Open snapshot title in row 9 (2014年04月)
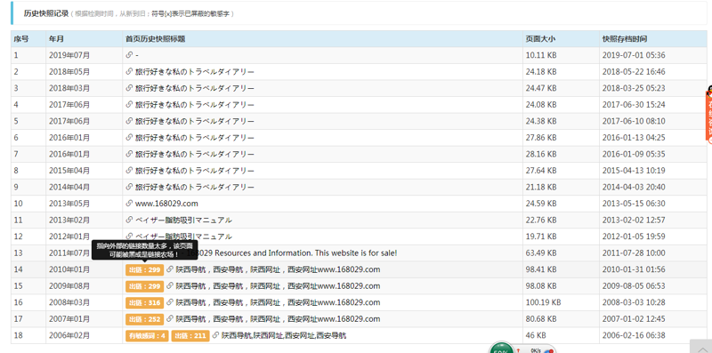The width and height of the screenshot is (712, 353). (x=195, y=187)
